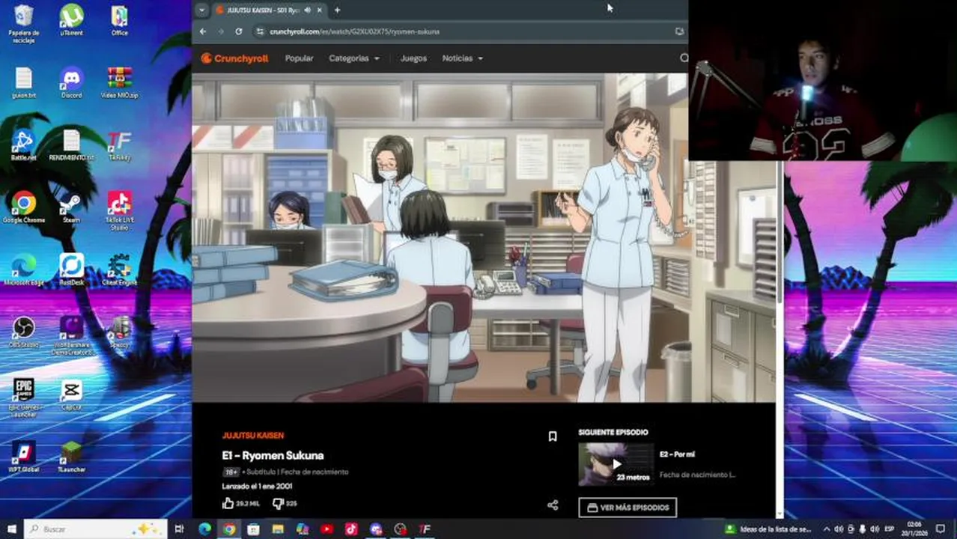This screenshot has height=539, width=957.
Task: Select the Battle.net desktop icon
Action: [23, 145]
